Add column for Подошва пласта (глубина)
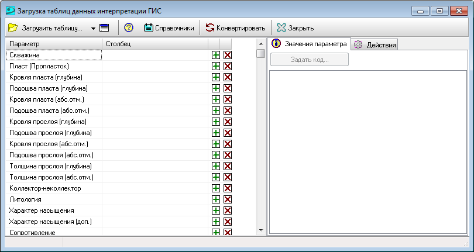Viewport: 474px width, 252px height. point(216,88)
